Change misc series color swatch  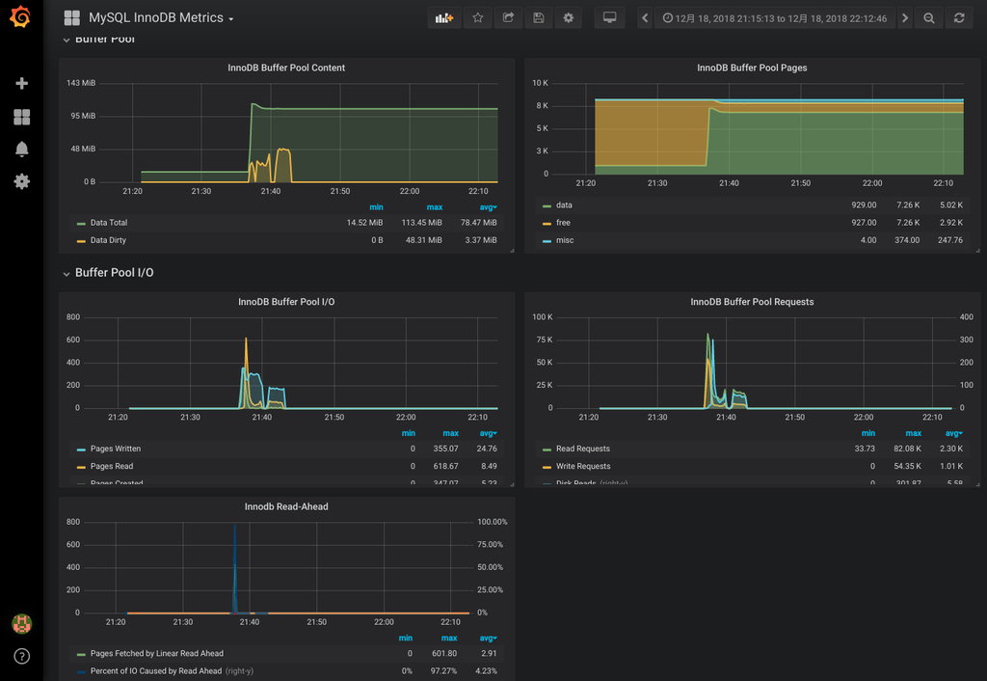point(547,240)
